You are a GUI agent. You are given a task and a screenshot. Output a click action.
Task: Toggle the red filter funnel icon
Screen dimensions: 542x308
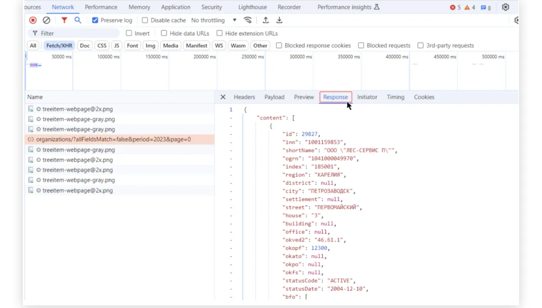(x=64, y=20)
